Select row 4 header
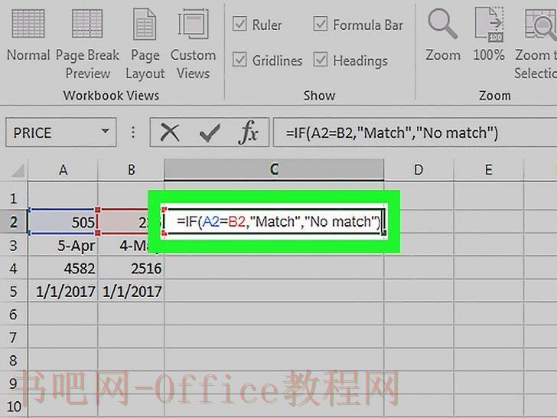This screenshot has width=557, height=418. 14,269
